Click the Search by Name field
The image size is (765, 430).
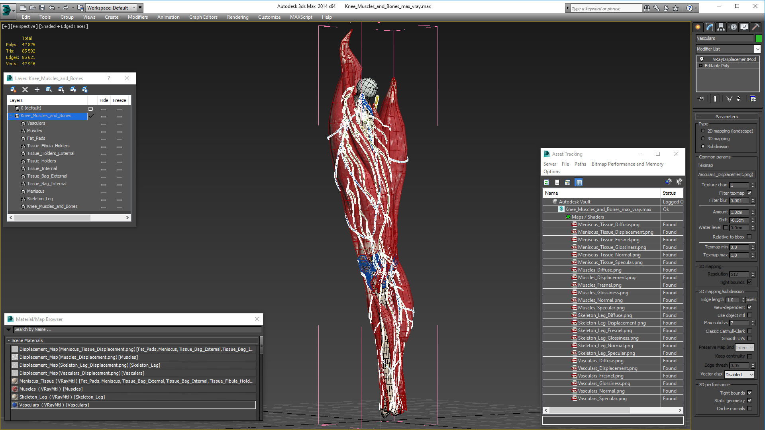137,329
